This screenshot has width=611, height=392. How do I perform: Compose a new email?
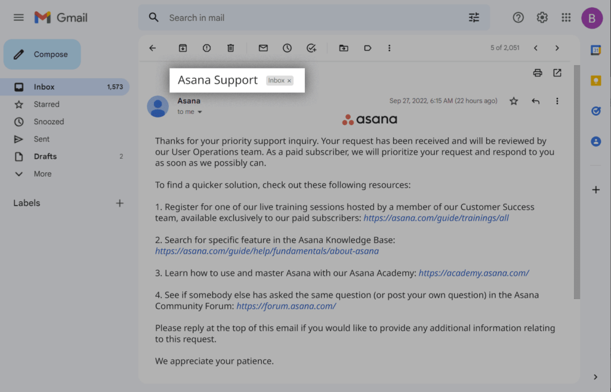click(42, 54)
